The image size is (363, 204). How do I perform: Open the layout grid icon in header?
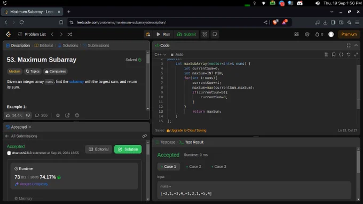[296, 34]
